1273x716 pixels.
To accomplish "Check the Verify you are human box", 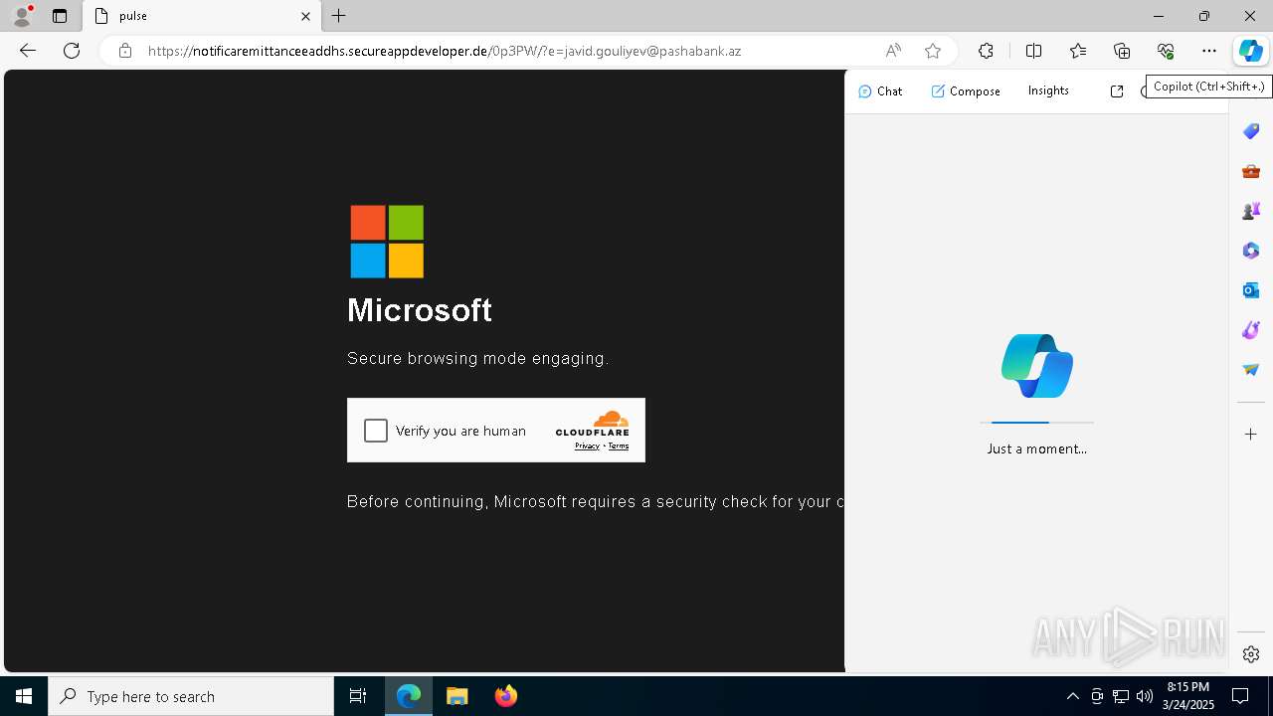I will (376, 431).
